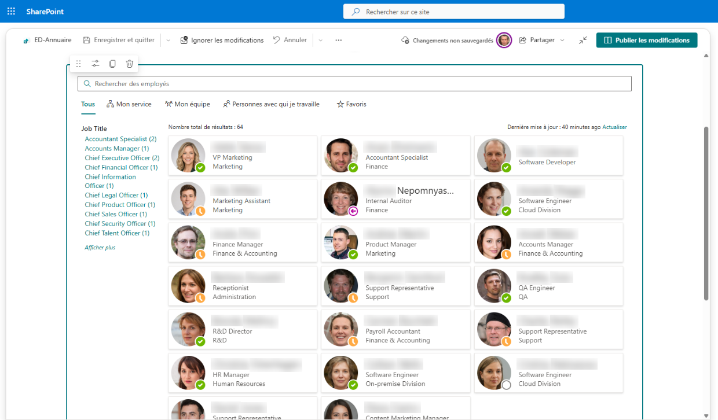The height and width of the screenshot is (420, 718).
Task: Filter by Chief Security Officer (1)
Action: tap(120, 224)
